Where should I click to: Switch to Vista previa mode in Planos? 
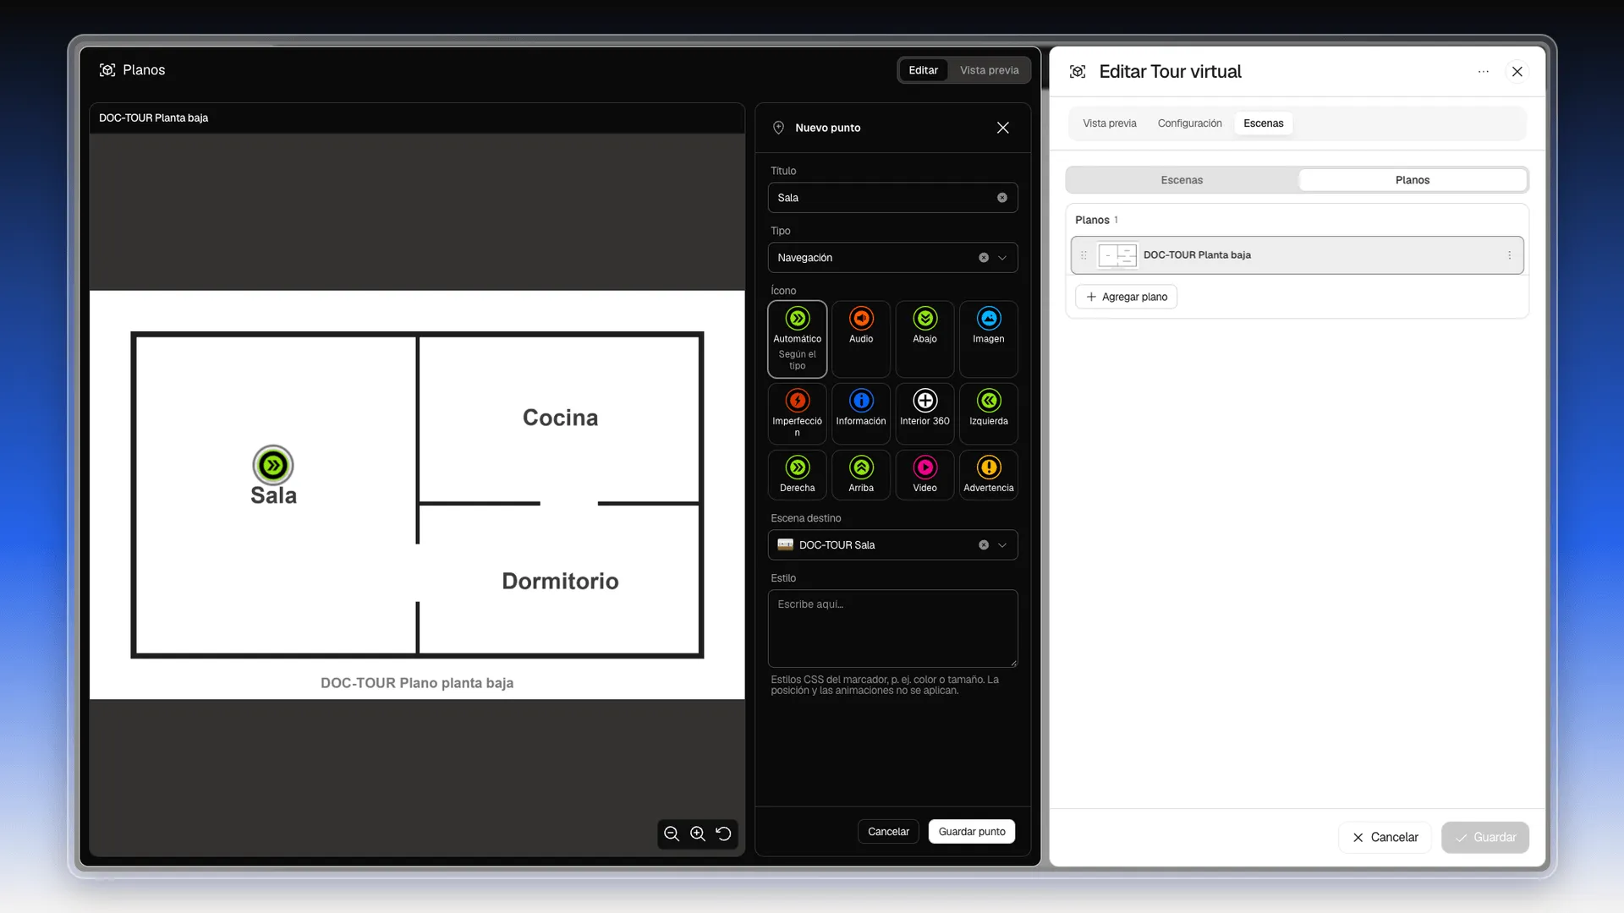[989, 70]
